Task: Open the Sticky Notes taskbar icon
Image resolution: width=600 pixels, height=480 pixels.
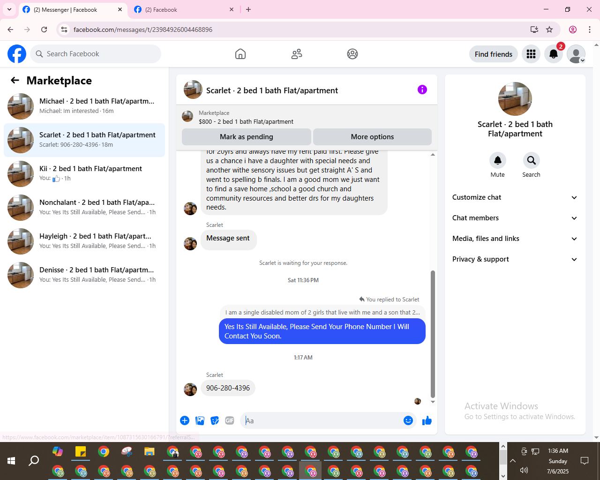Action: coord(81,451)
